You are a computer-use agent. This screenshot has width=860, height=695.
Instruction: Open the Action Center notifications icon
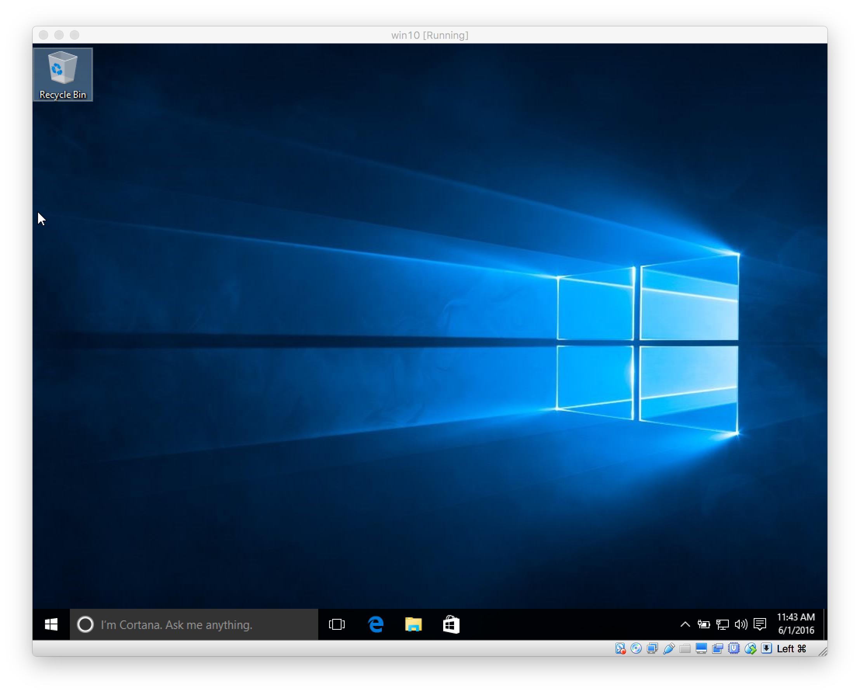(759, 624)
